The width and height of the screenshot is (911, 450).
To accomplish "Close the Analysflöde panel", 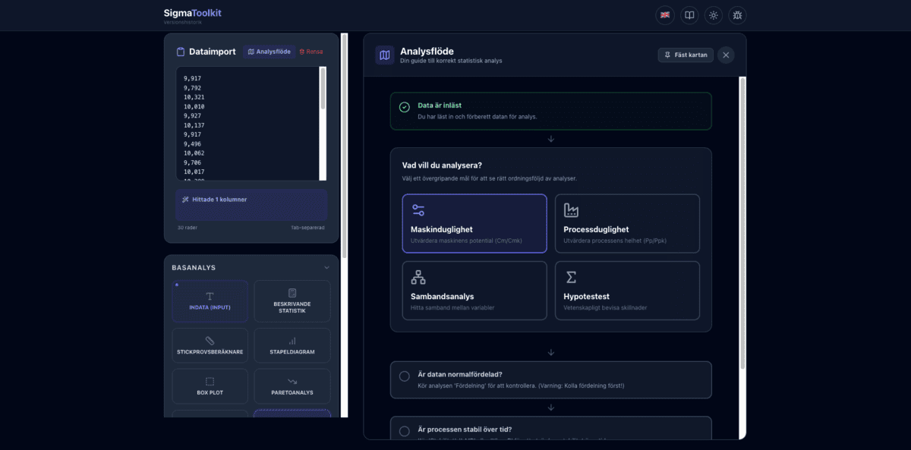I will tap(726, 55).
